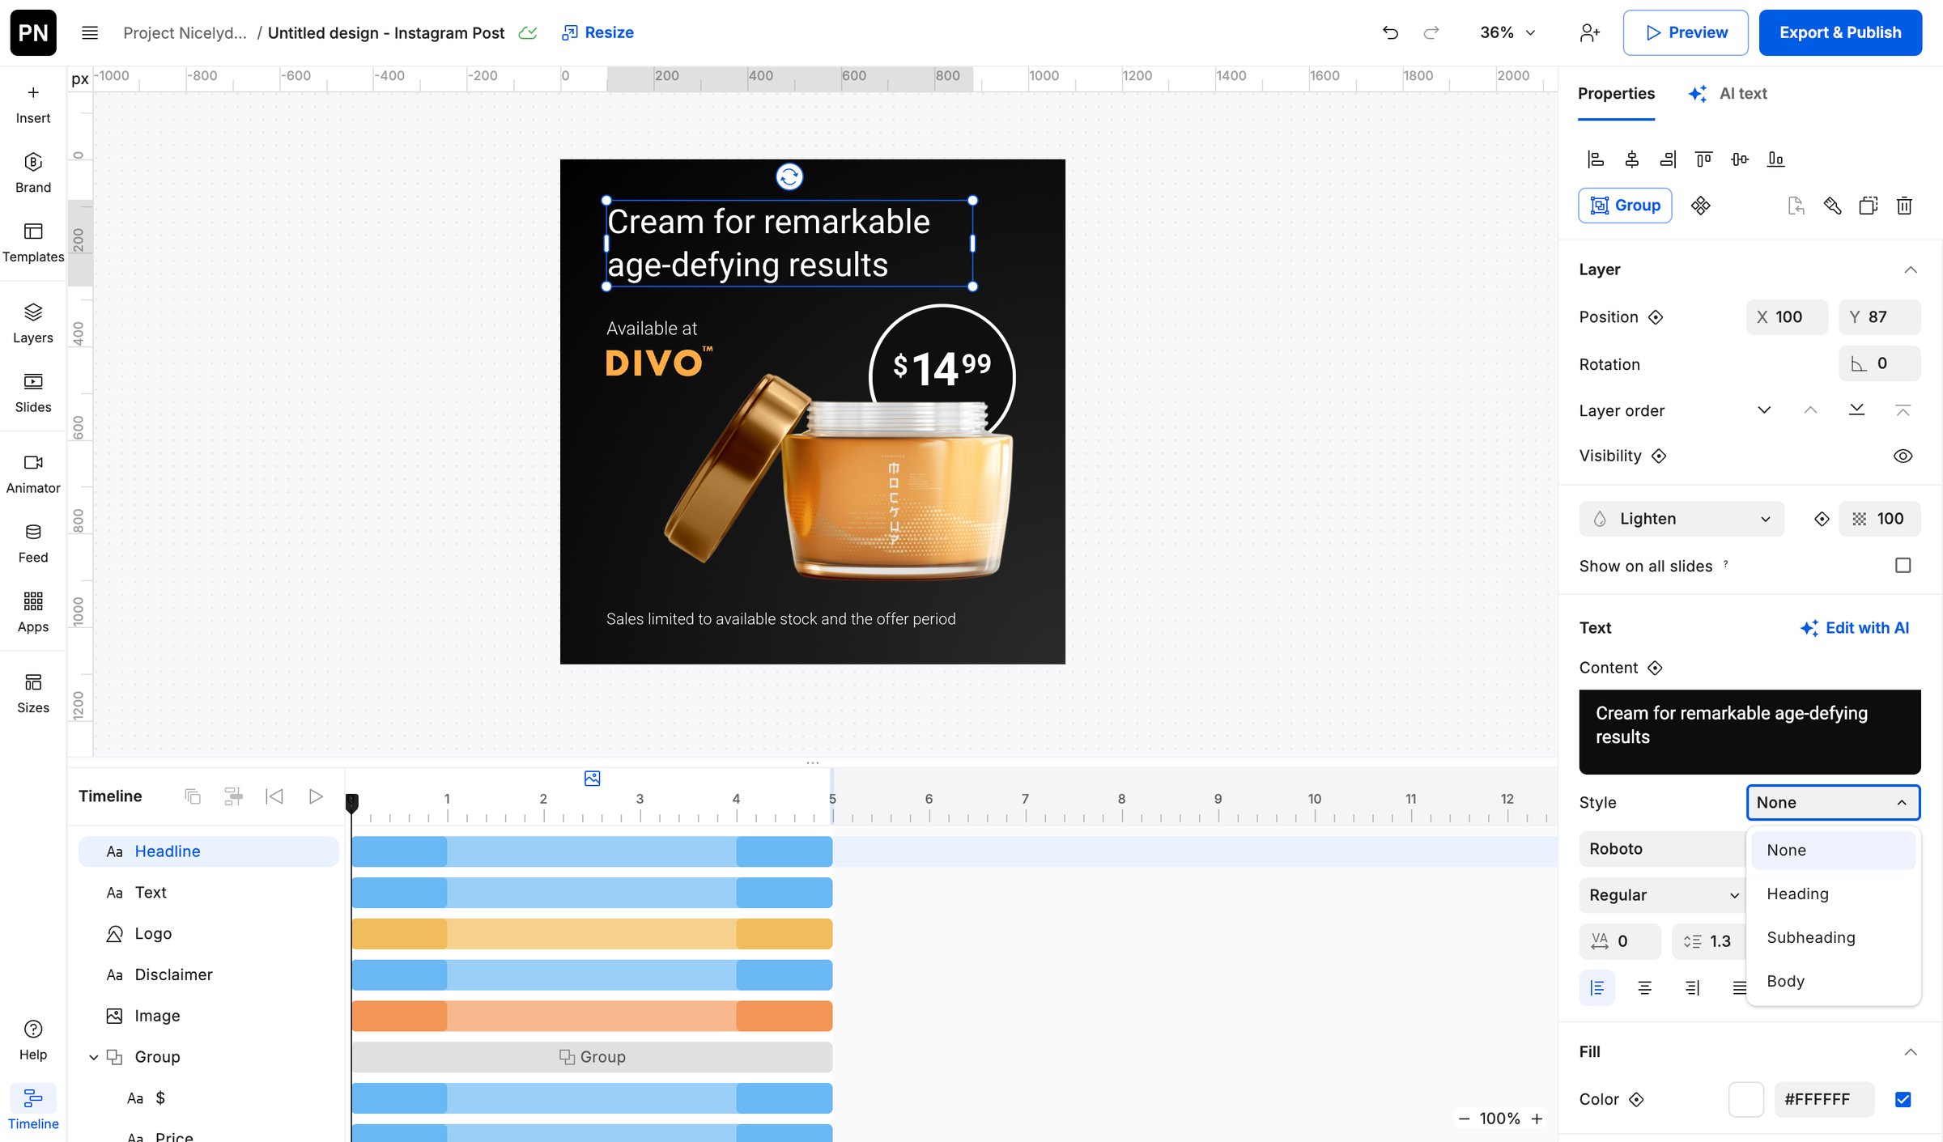Switch to the AI text tab
The width and height of the screenshot is (1943, 1142).
1728,94
